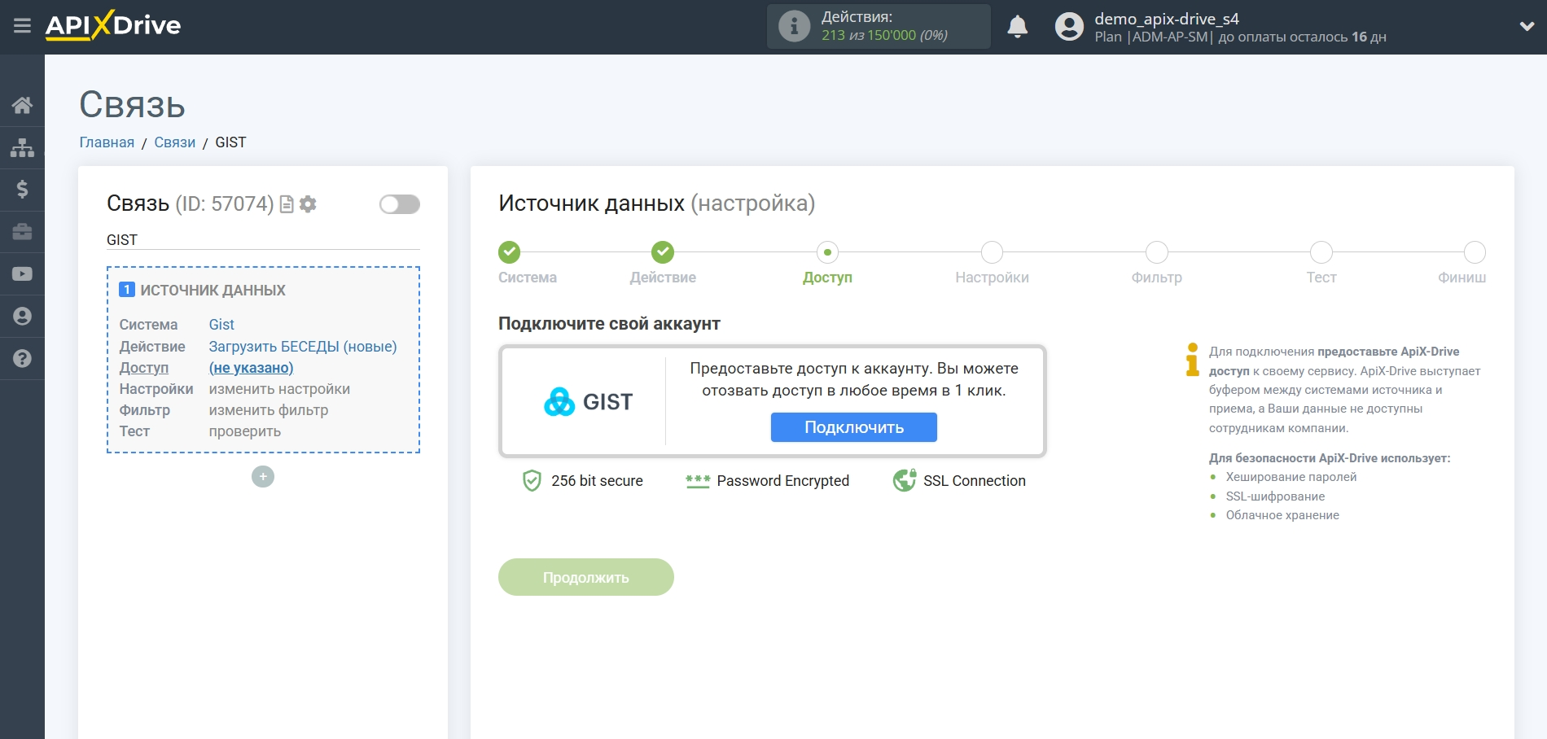Open connections section from the sidebar hierarchy icon
The height and width of the screenshot is (739, 1547).
[22, 146]
